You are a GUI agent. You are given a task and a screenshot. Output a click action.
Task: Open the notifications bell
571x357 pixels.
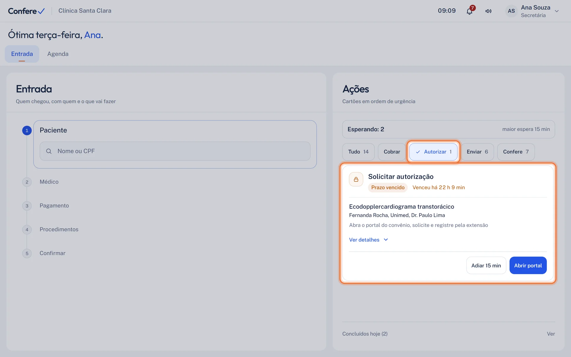click(470, 11)
